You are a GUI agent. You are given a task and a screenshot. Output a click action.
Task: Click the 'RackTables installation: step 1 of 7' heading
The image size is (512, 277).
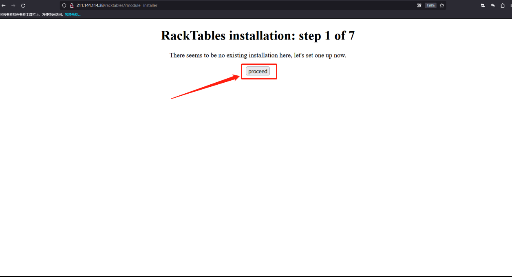[x=258, y=35]
